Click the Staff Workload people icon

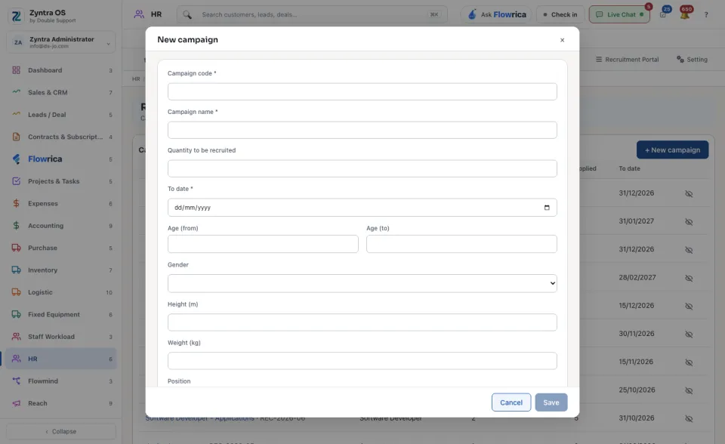pyautogui.click(x=16, y=337)
